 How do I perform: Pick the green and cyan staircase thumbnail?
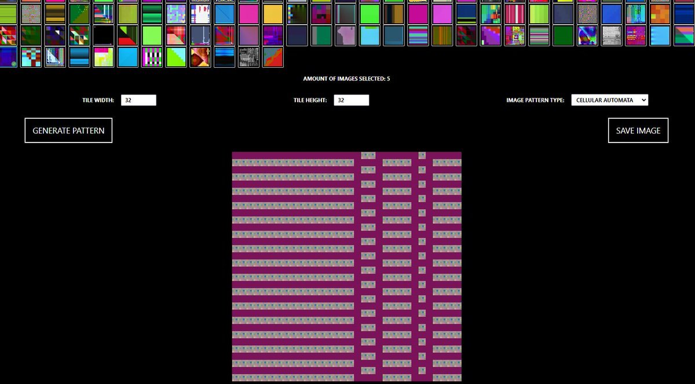click(x=176, y=57)
